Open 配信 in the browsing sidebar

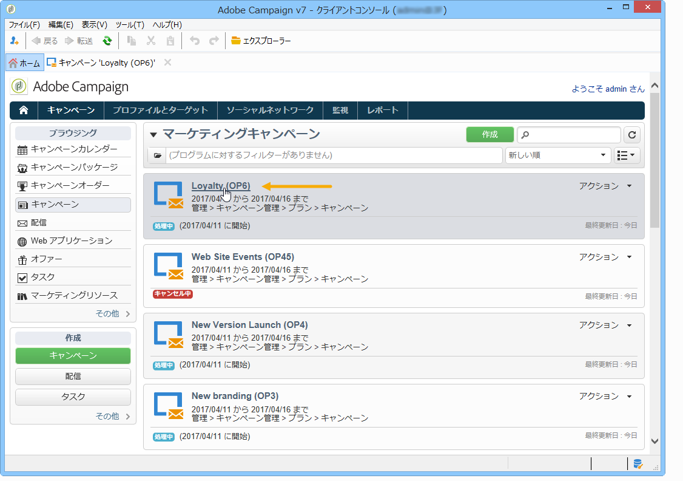pos(73,223)
